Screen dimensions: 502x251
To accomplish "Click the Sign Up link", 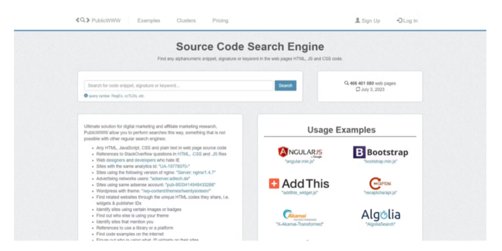I will tap(368, 21).
